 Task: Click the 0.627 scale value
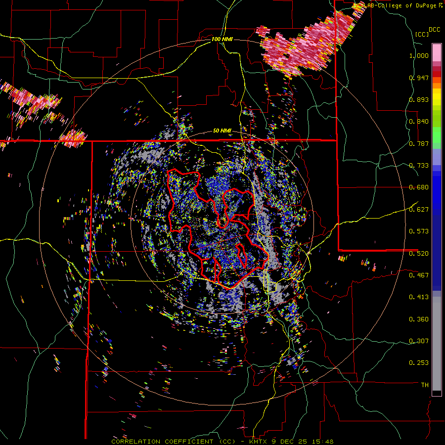[x=419, y=210]
